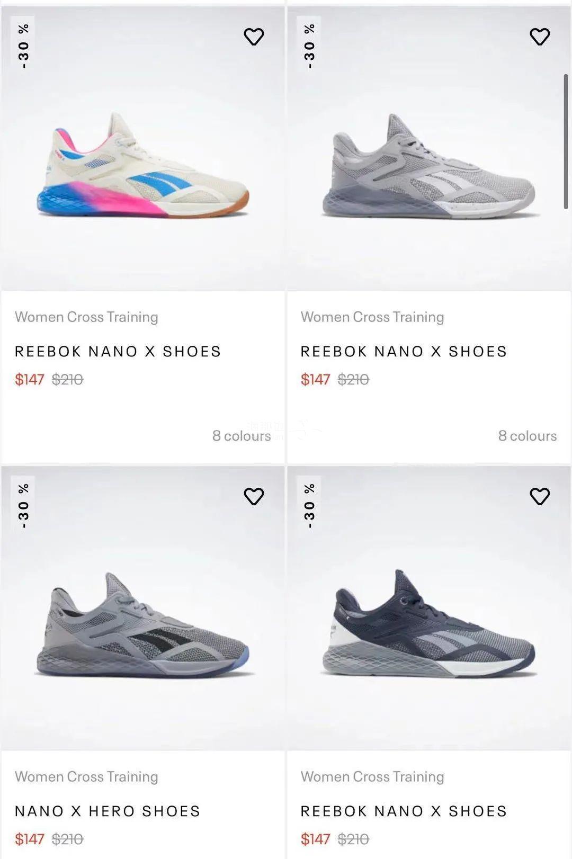
Task: Click -30% badge on light grey shoe
Action: 310,46
